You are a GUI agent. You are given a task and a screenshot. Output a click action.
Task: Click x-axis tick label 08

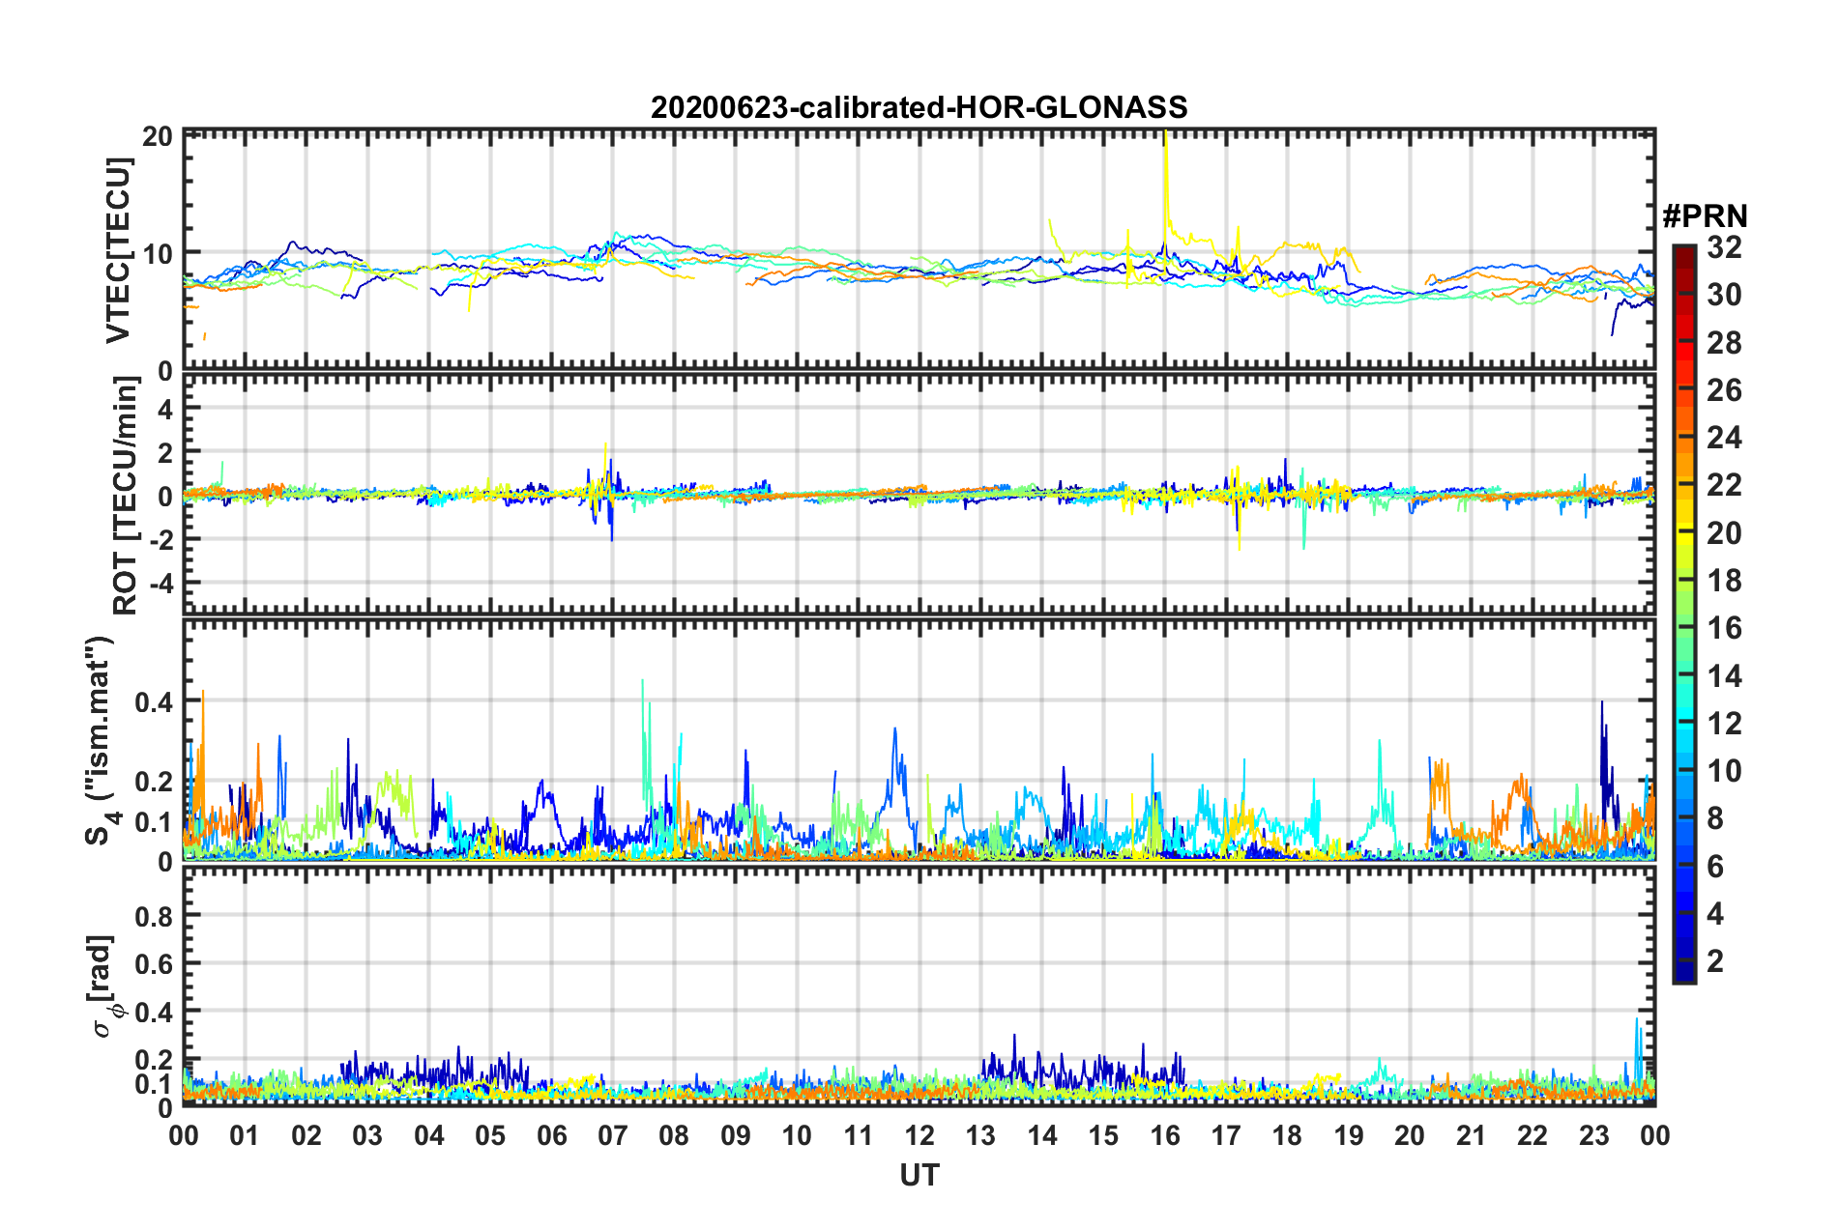tap(674, 1135)
